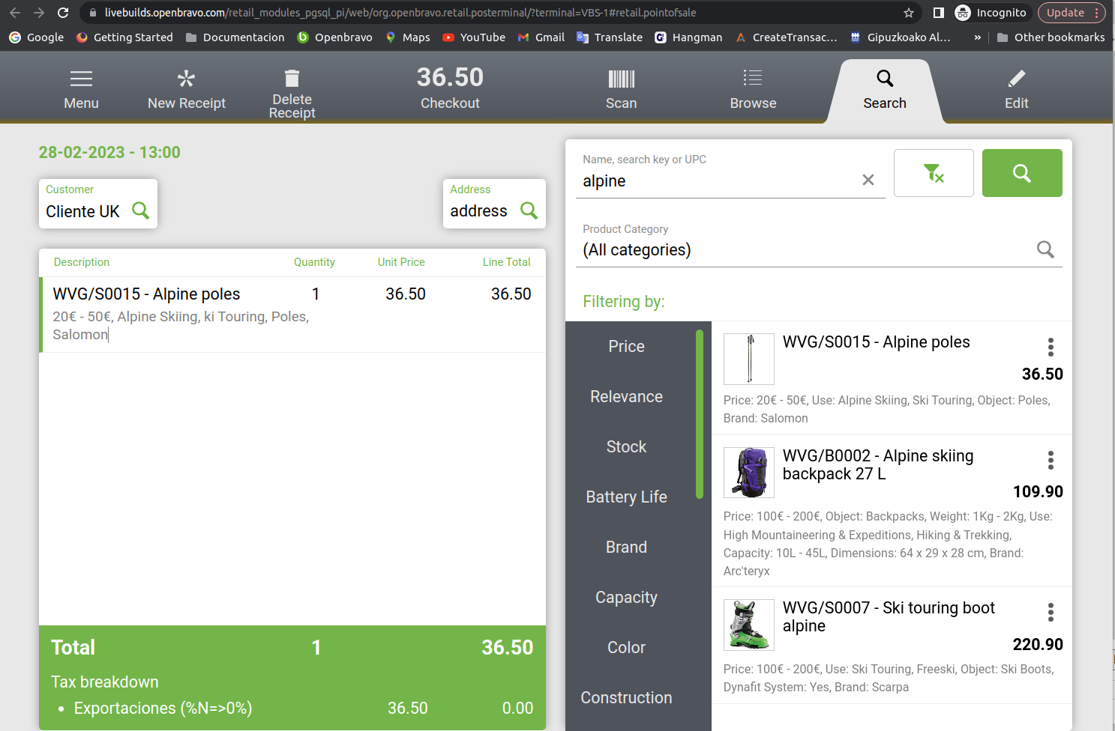Click the Total 36.50 green bar
Image resolution: width=1115 pixels, height=731 pixels.
coord(292,648)
